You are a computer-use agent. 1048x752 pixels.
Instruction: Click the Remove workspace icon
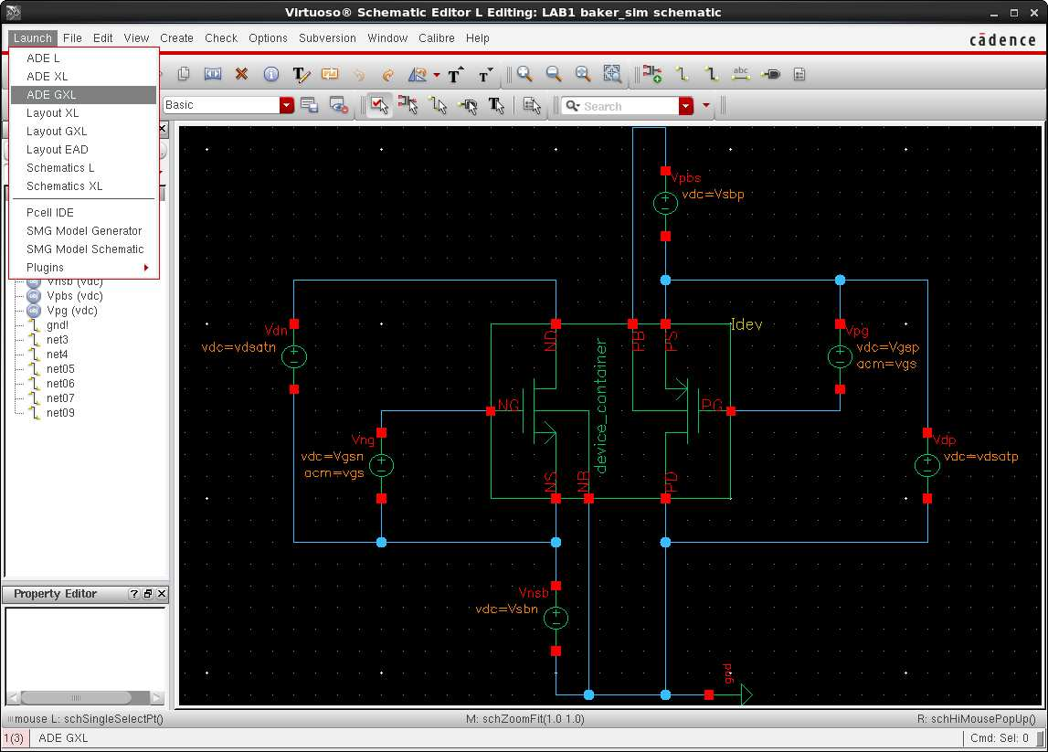[339, 105]
